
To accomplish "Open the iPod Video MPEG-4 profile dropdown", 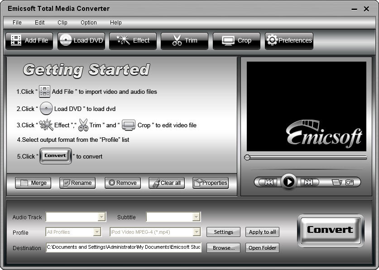I will (155, 232).
